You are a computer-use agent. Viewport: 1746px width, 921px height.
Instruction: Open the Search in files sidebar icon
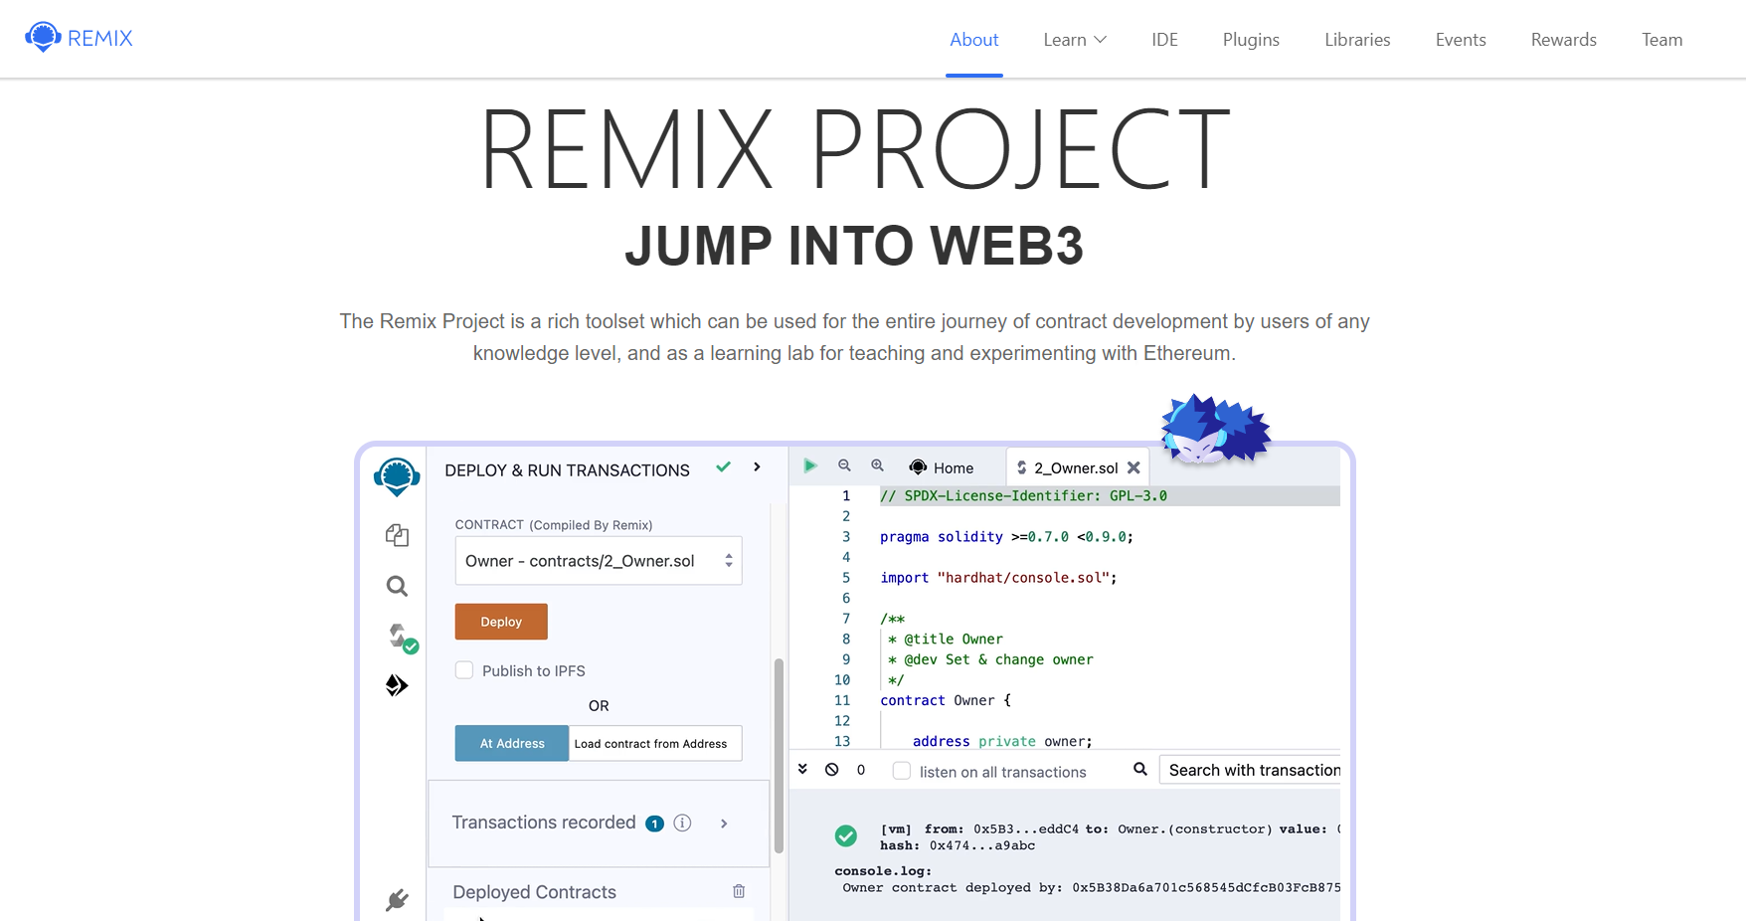397,586
